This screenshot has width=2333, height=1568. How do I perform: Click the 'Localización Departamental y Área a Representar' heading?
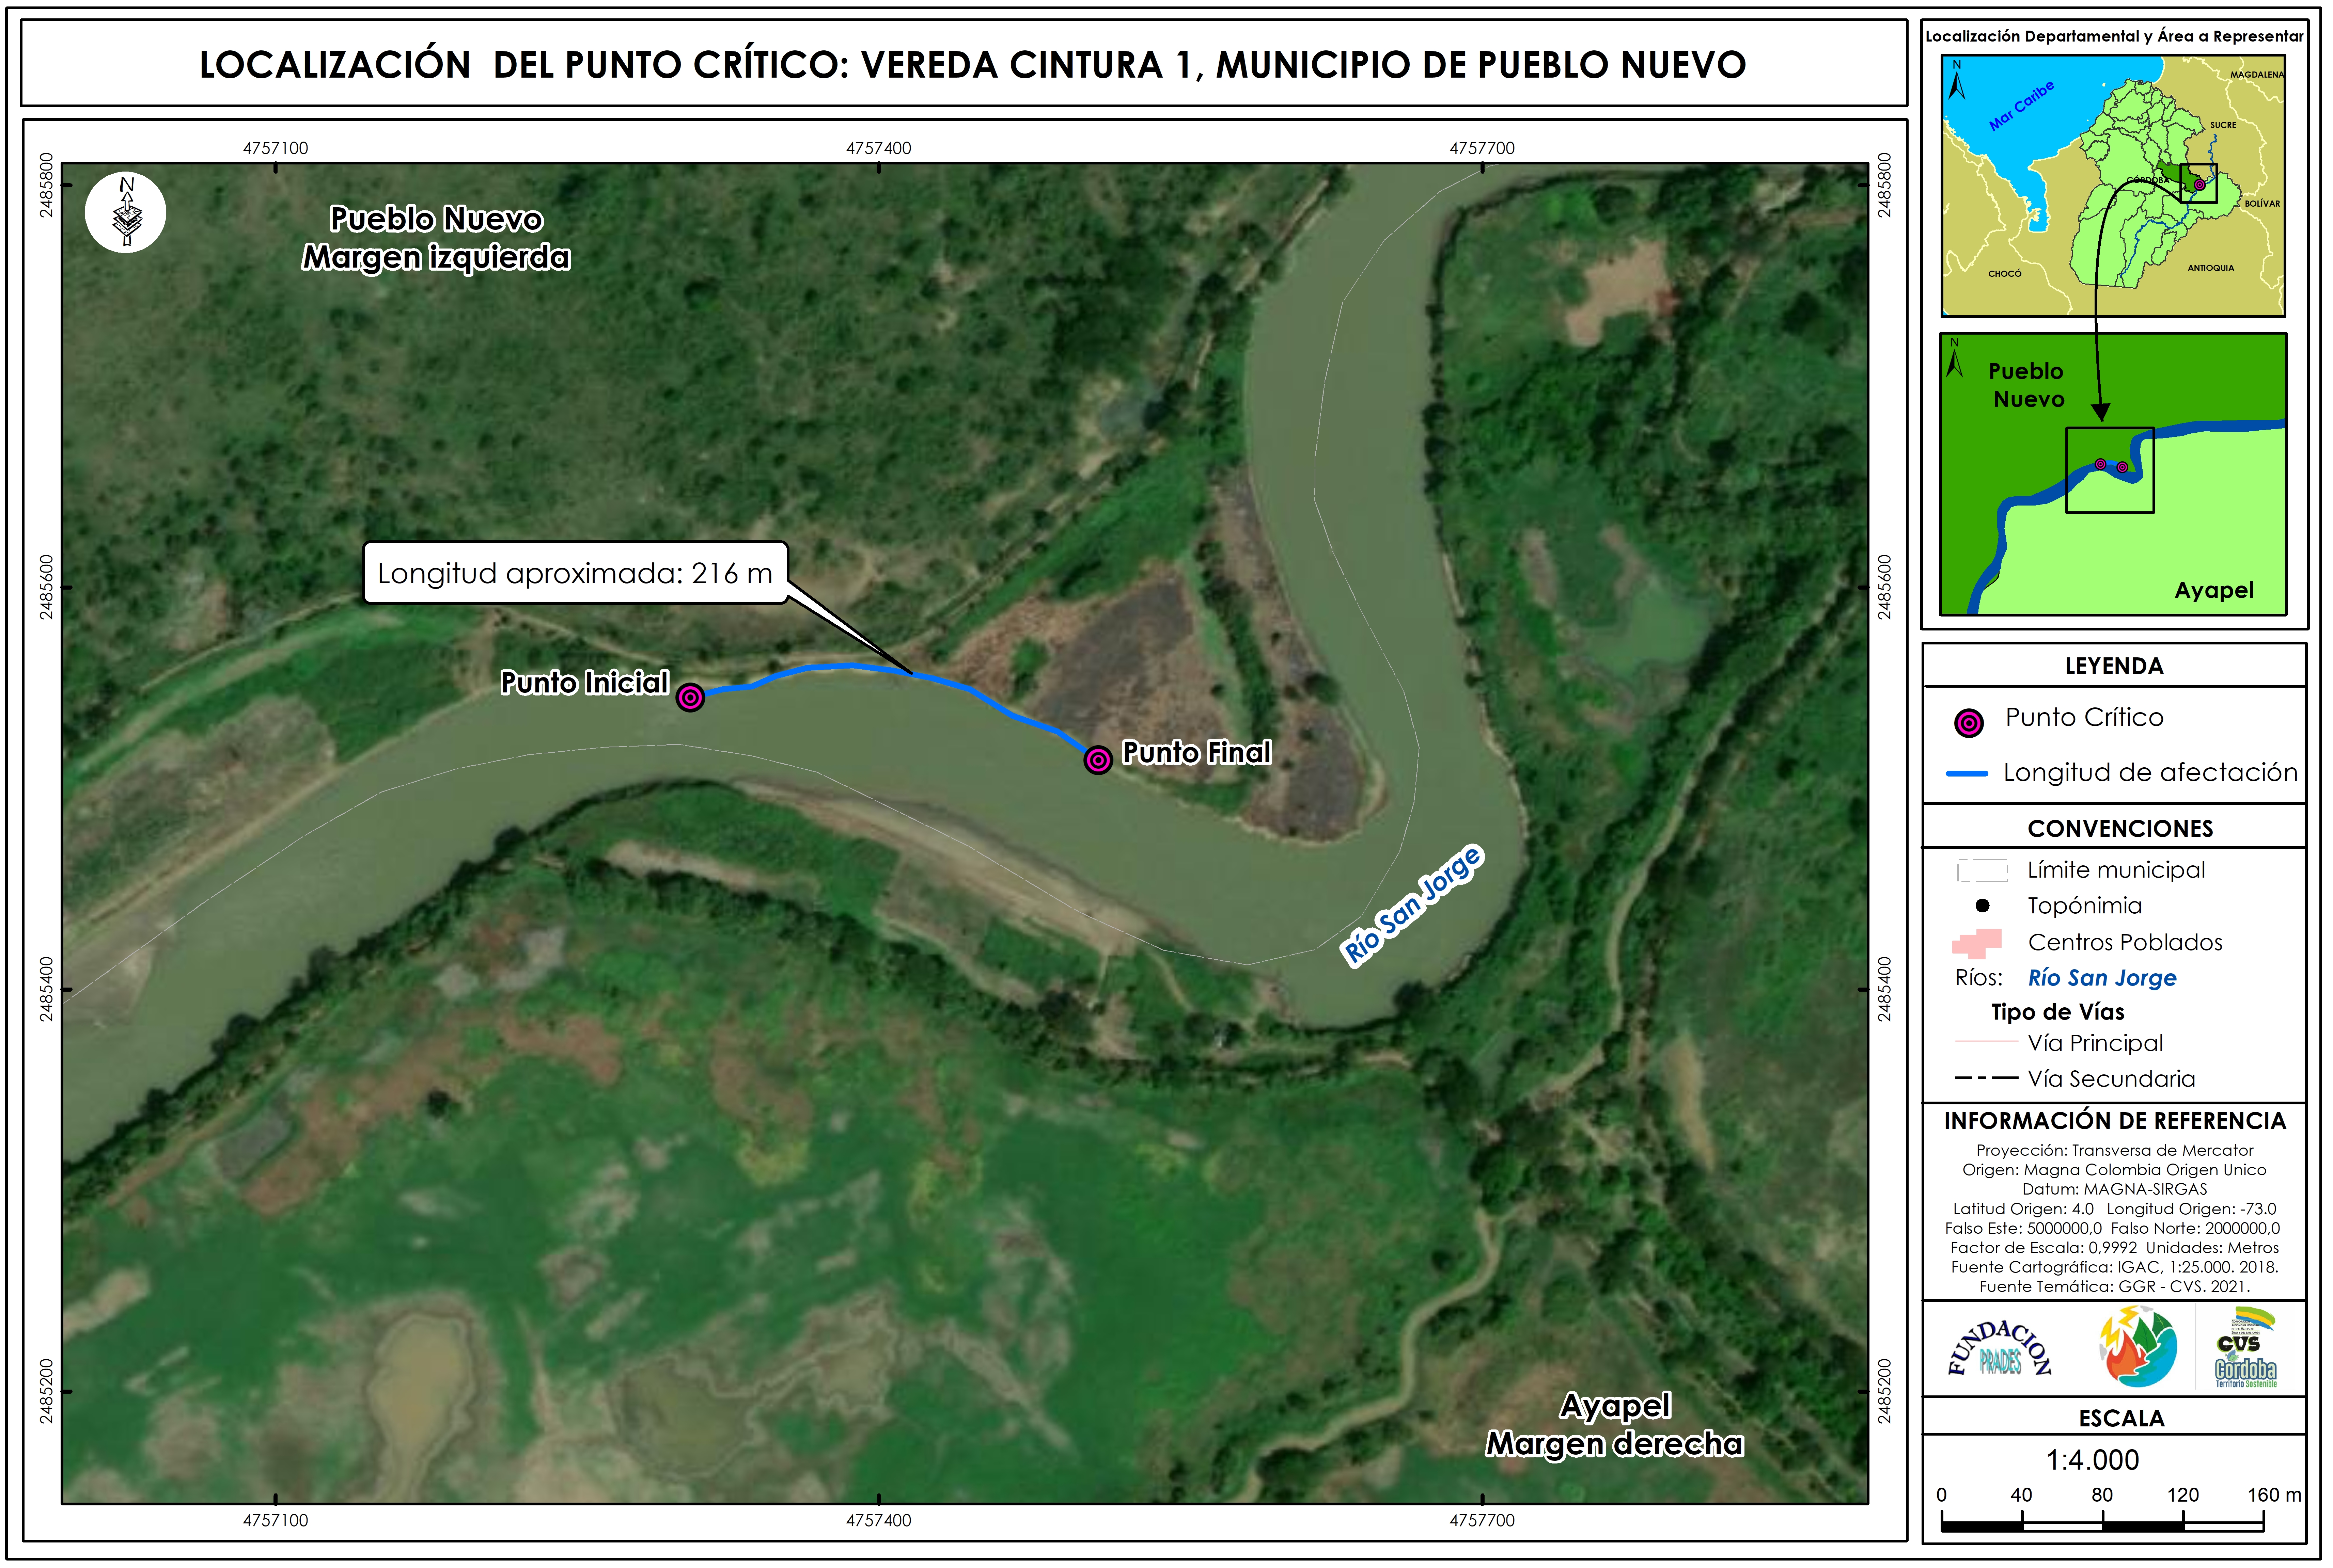2114,36
